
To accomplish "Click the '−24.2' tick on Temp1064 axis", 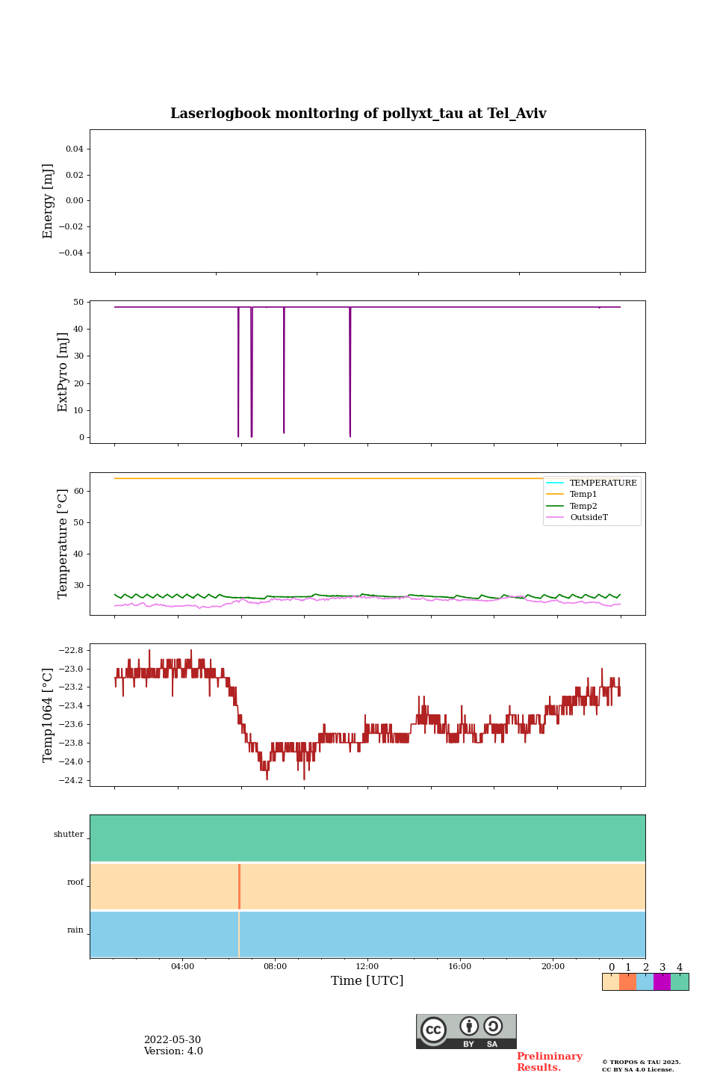I will (70, 781).
